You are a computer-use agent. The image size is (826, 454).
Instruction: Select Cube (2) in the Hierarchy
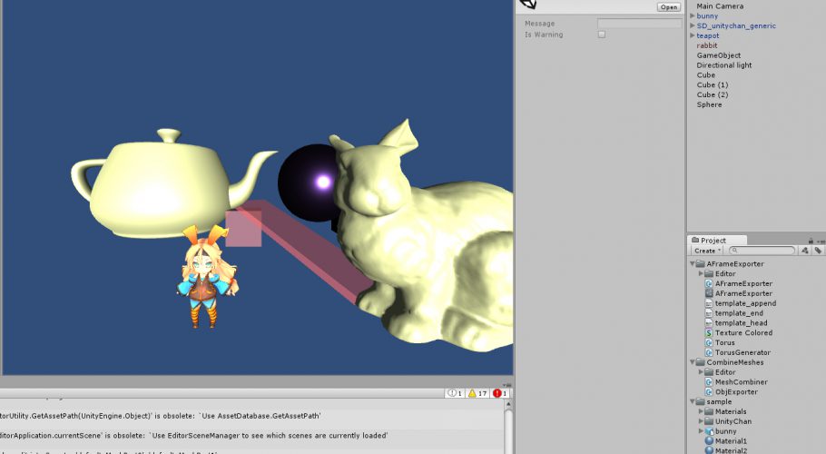[x=713, y=94]
